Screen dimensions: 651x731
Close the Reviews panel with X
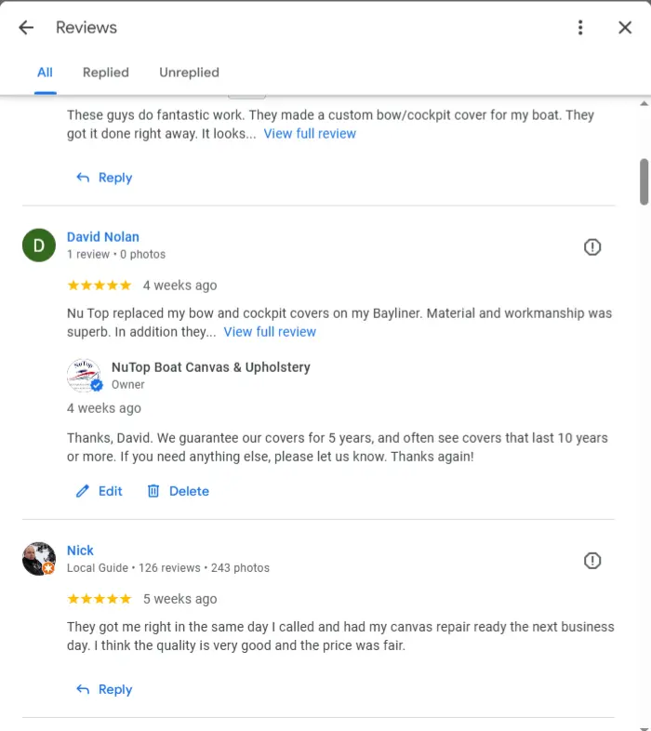click(x=625, y=28)
